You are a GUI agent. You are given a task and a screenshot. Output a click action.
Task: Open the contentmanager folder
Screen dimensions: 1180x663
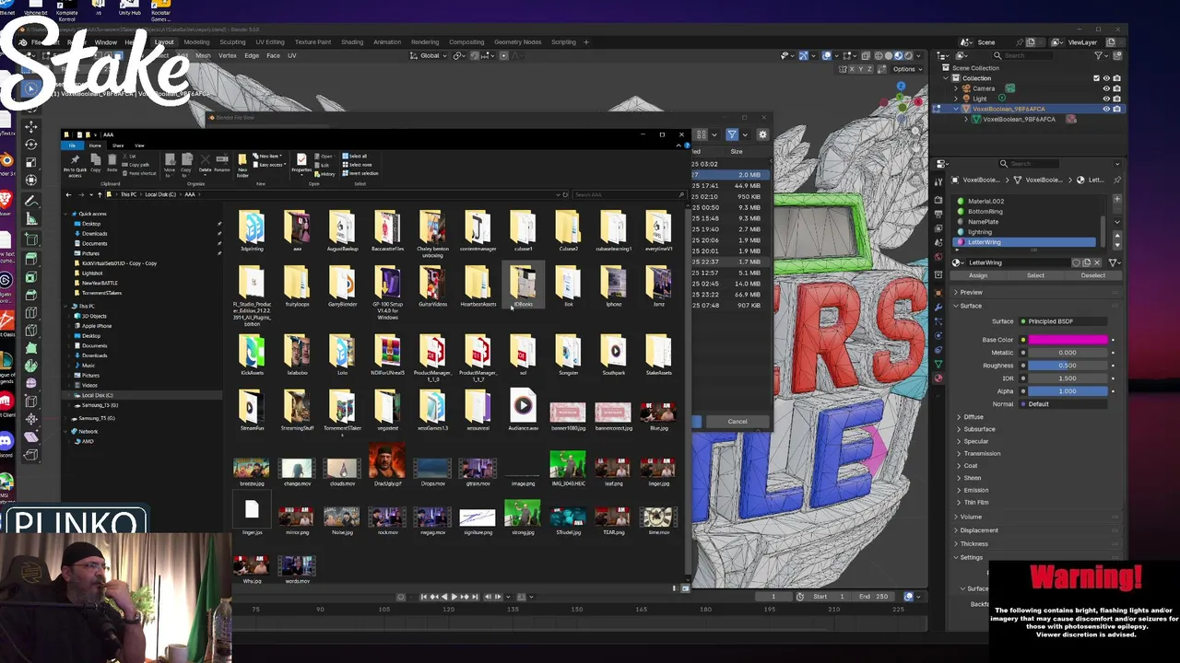tap(478, 231)
